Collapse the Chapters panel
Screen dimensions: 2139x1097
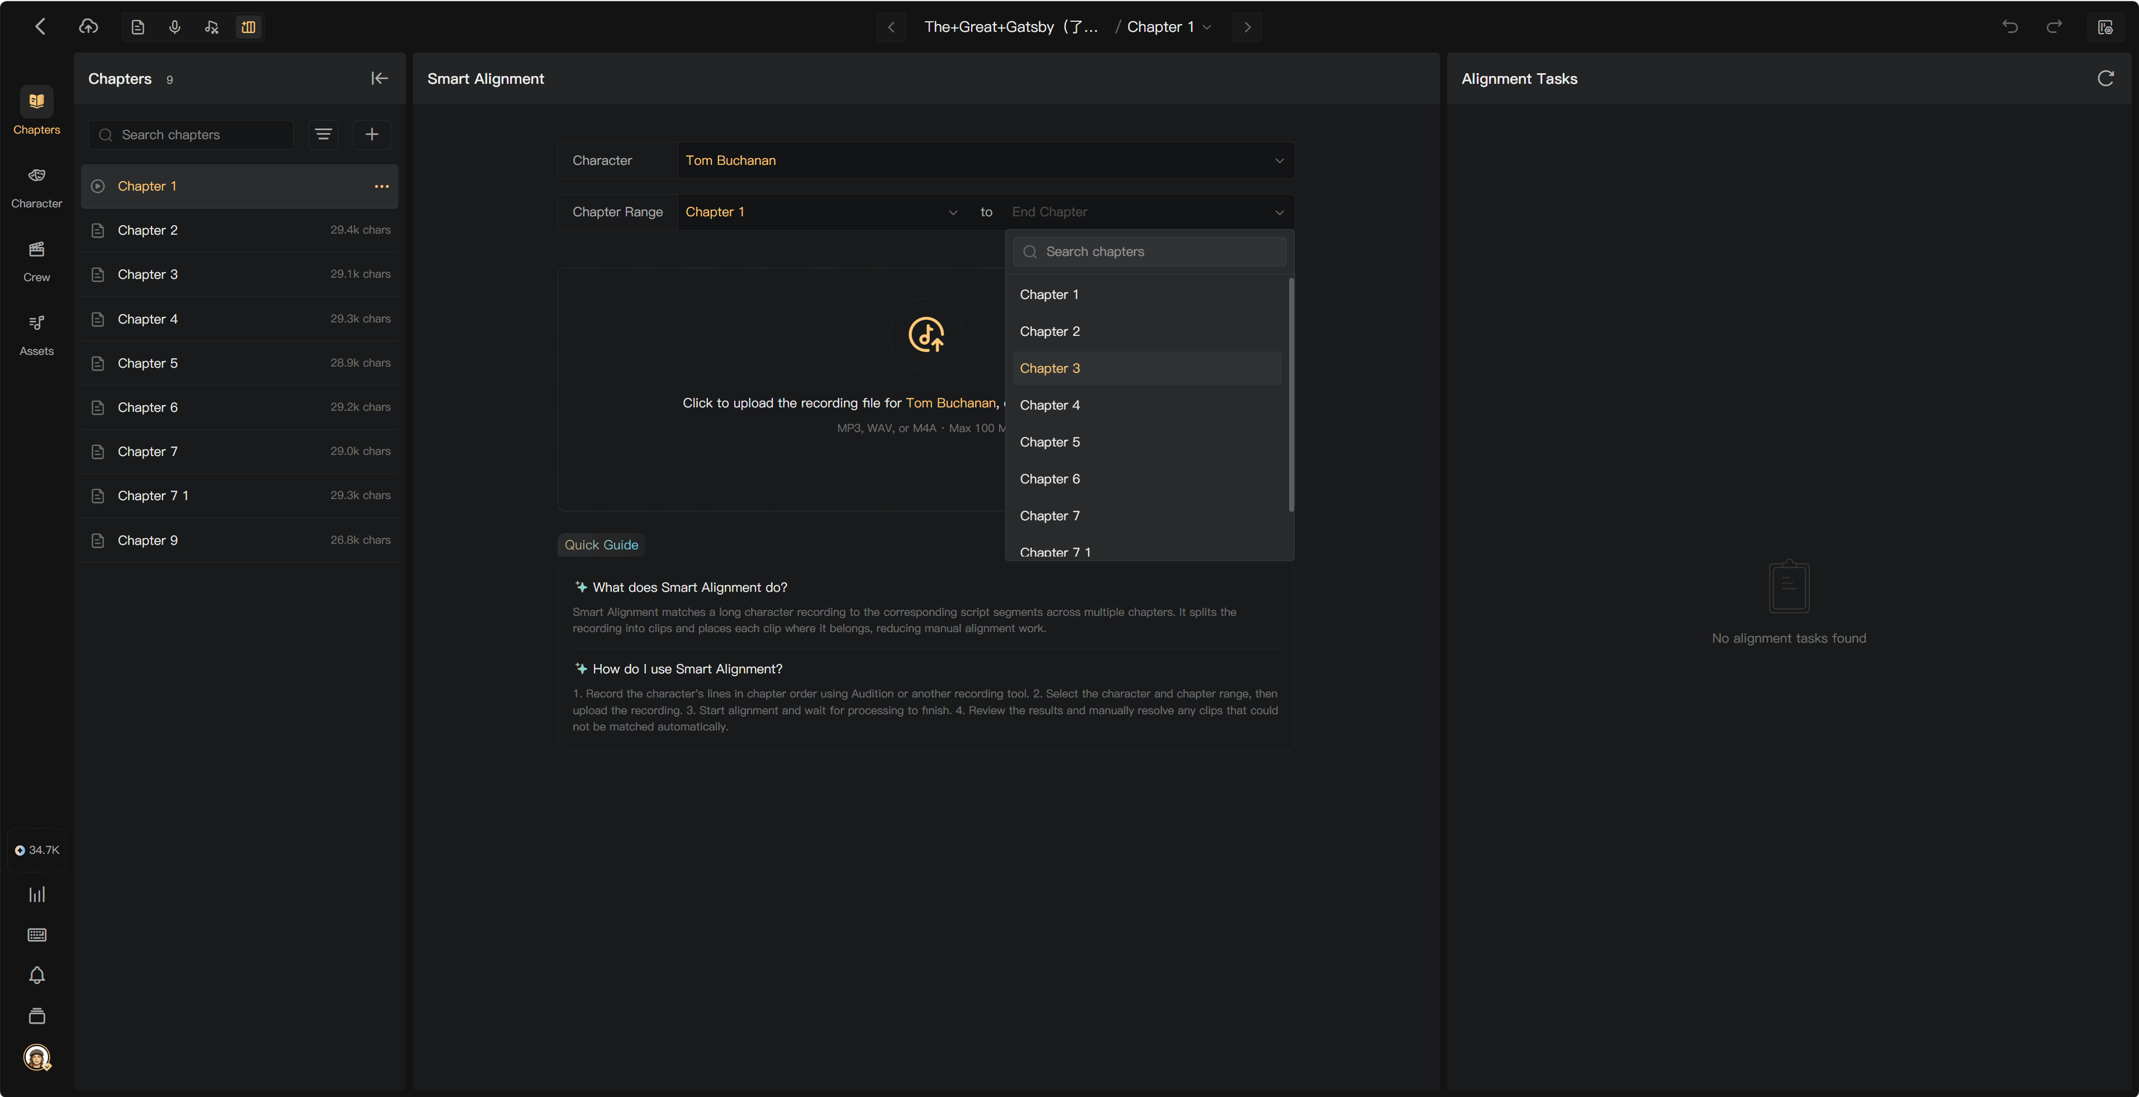[379, 78]
